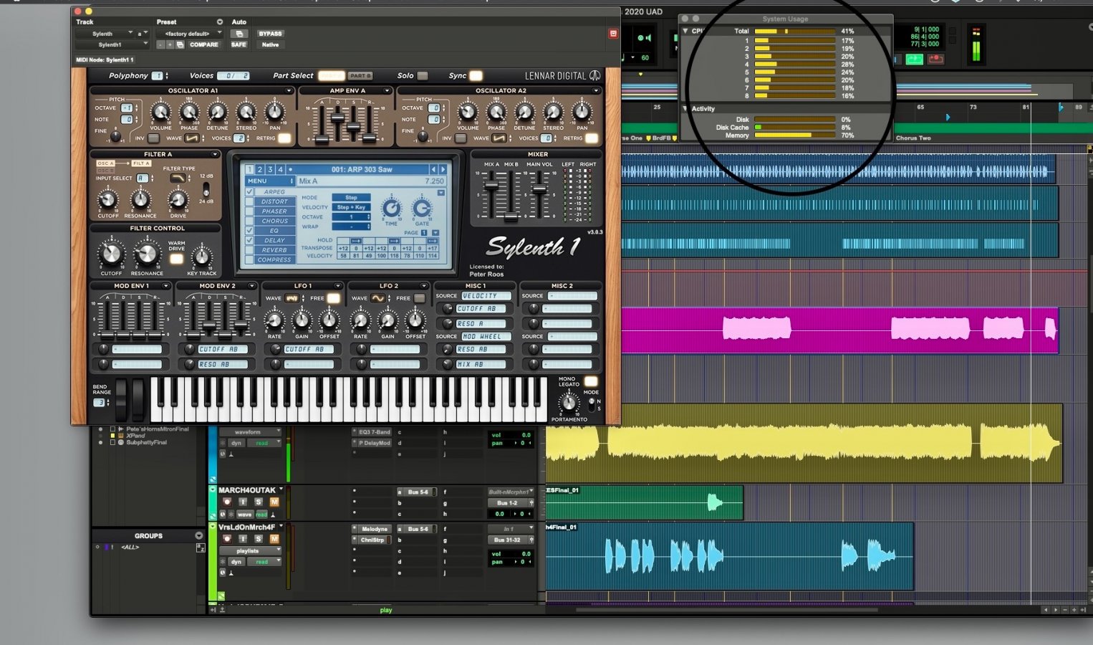The image size is (1093, 645).
Task: Click next preset arrow in Sylenth display
Action: coord(443,170)
